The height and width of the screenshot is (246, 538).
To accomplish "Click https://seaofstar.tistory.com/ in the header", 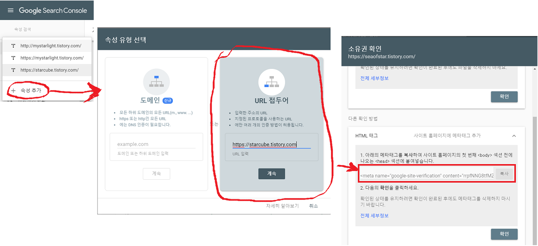I will 382,56.
